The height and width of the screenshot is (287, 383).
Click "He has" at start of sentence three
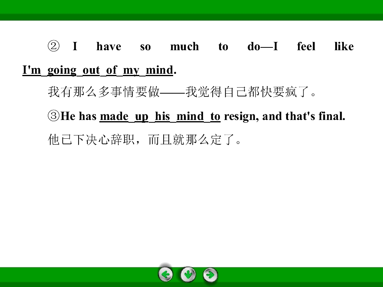click(x=78, y=116)
